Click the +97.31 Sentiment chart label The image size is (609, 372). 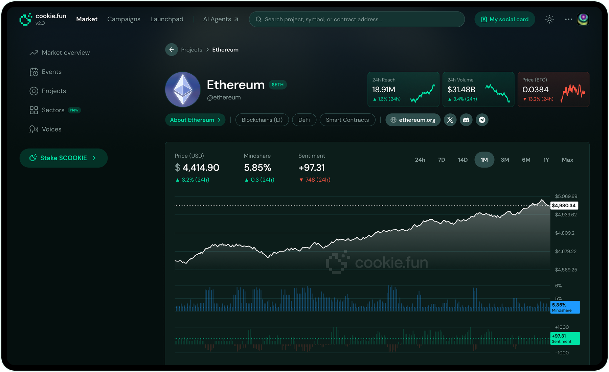(565, 338)
